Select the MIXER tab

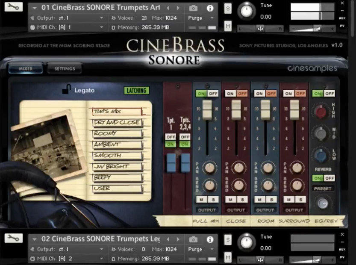point(26,68)
